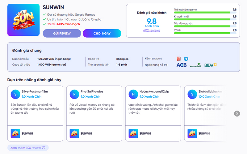The height and width of the screenshot is (154, 247).
Task: Click the Khuyến mãi rating bar
Action: 205,19
